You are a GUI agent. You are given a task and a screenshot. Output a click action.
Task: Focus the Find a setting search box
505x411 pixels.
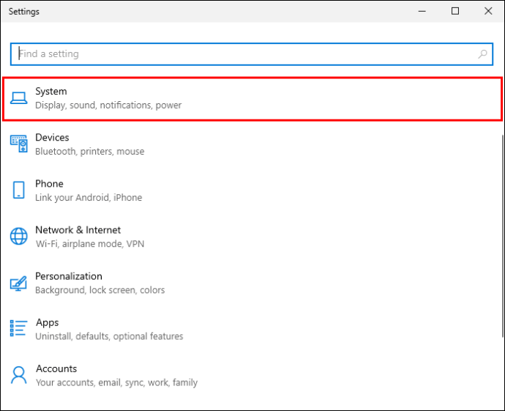(252, 53)
